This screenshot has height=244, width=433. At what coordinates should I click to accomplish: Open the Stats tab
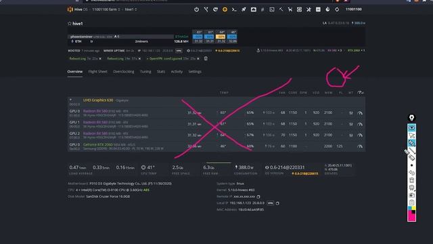[161, 71]
